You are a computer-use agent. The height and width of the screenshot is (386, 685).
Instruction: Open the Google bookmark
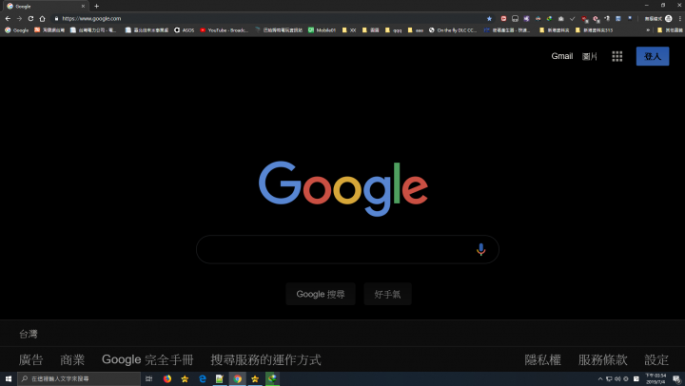(16, 30)
